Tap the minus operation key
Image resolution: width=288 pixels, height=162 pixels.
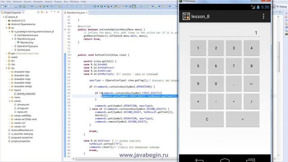216,102
